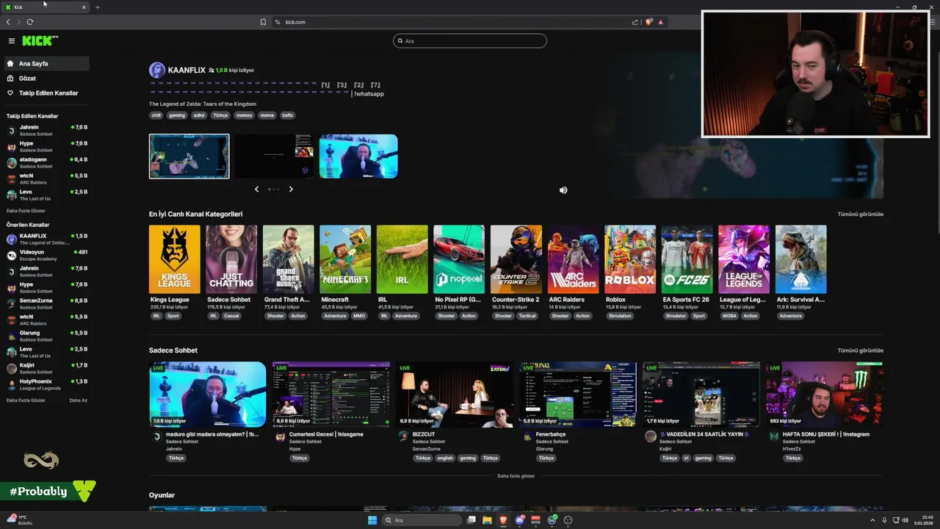Go to Ana Sayfa in sidebar

46,64
